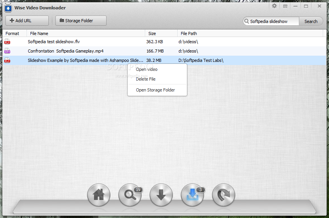Click FLV icon of Slideshow Example row
Viewport: 329px width, 218px height.
[7, 60]
